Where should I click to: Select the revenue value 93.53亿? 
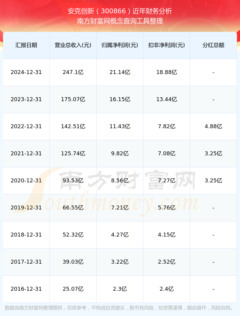pos(73,181)
